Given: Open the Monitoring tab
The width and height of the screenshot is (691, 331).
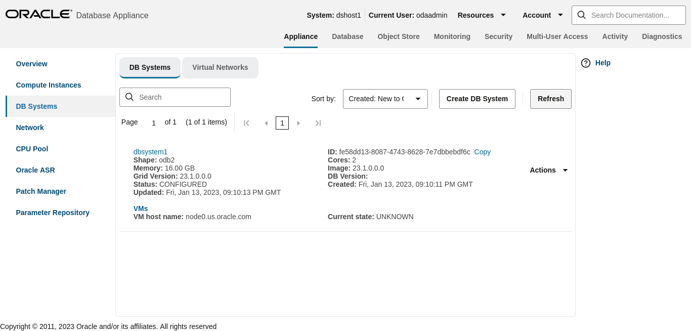Looking at the screenshot, I should (x=452, y=36).
